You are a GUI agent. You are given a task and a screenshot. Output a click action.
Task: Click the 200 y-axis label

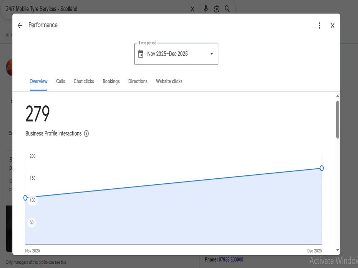33,156
